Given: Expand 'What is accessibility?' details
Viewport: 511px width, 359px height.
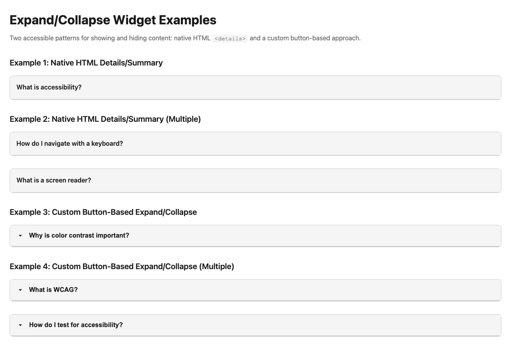Looking at the screenshot, I should [49, 87].
